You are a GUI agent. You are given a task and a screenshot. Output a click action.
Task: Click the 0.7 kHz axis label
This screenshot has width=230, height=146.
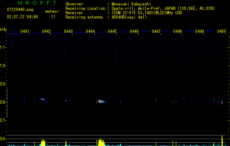pyautogui.click(x=3, y=120)
